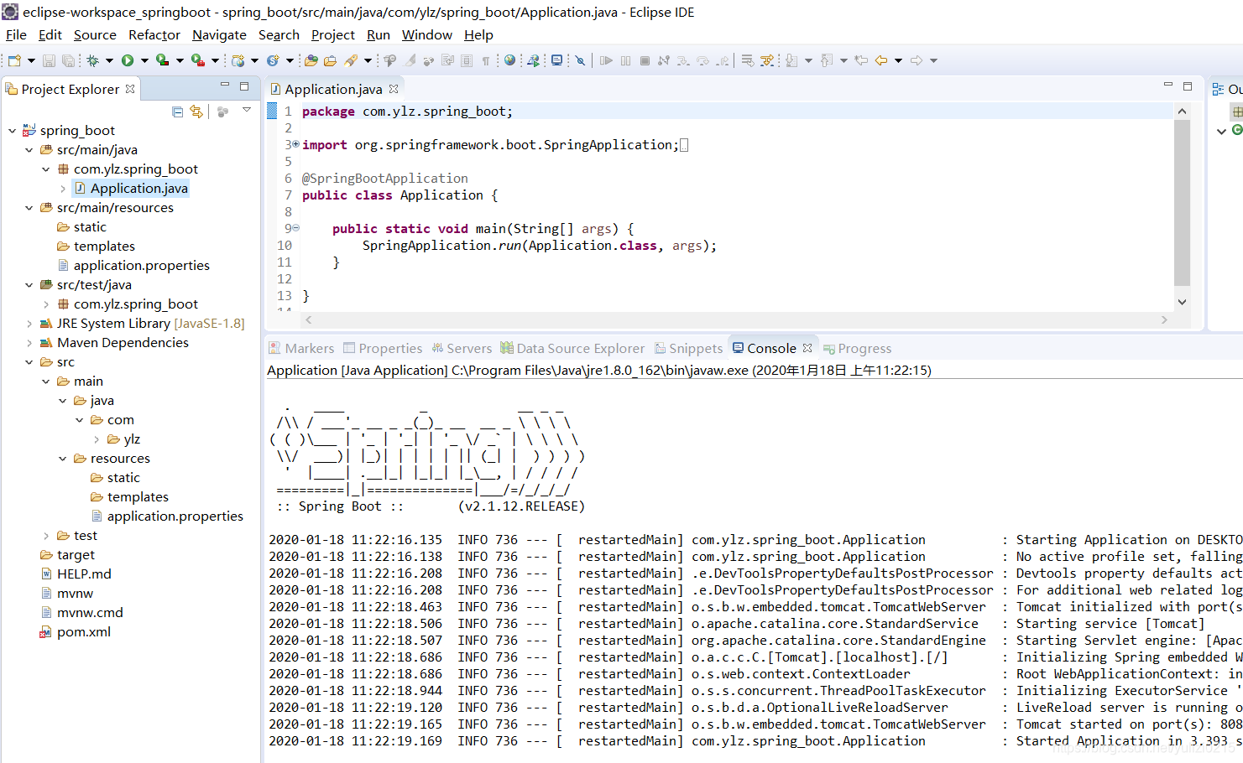Viewport: 1243px width, 763px height.
Task: Select mvnw.cmd file in the tree
Action: click(x=90, y=613)
